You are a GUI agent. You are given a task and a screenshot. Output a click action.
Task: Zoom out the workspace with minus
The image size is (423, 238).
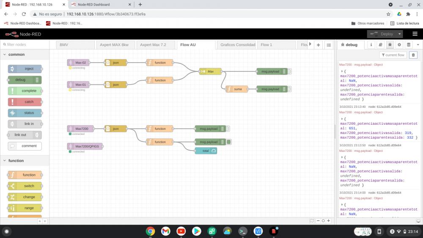click(318, 221)
